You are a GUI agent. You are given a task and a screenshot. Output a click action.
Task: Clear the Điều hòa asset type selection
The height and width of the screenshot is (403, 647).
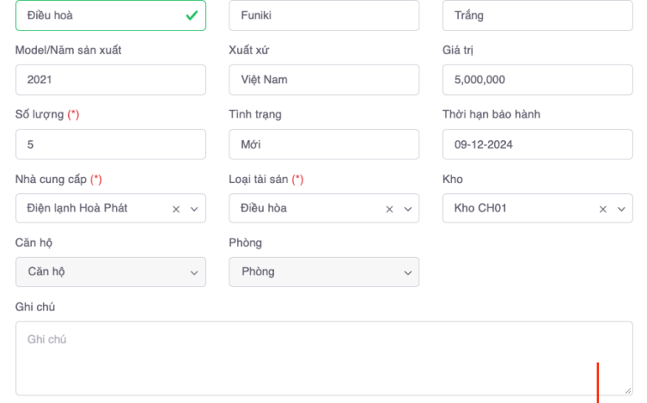[389, 209]
